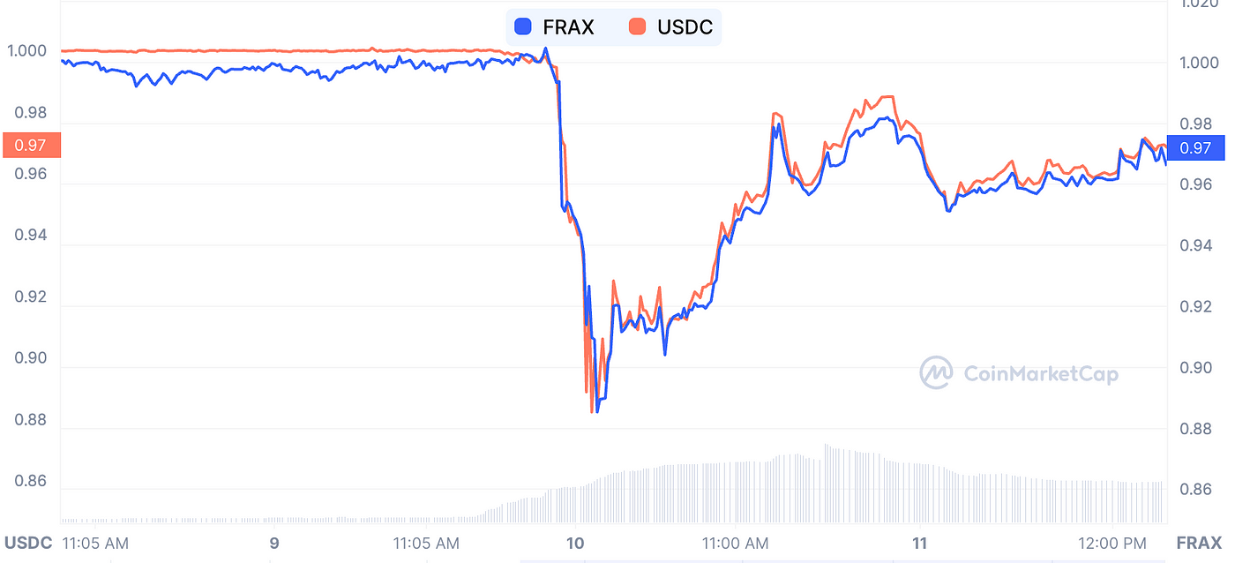Click the date 11 marker on time axis
The width and height of the screenshot is (1235, 563).
920,543
